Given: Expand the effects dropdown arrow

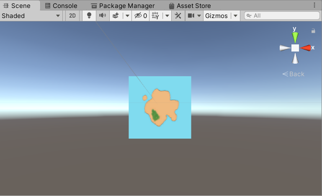Looking at the screenshot, I should click(x=127, y=16).
